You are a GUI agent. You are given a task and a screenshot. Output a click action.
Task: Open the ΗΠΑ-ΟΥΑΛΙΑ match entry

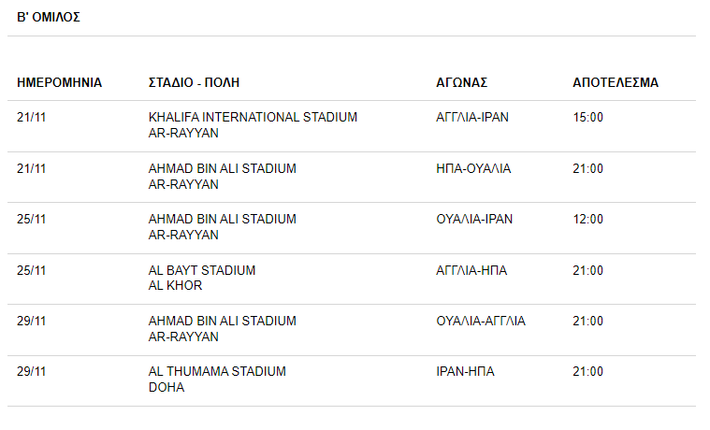pos(473,168)
